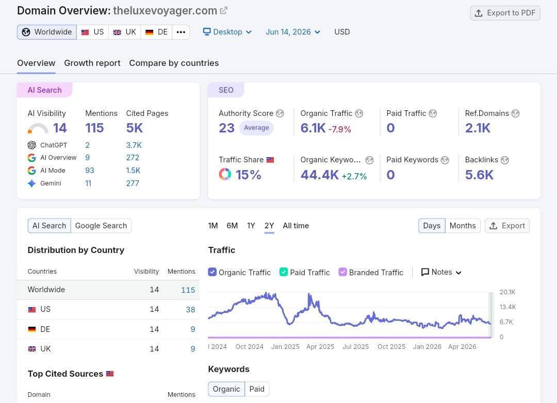This screenshot has width=557, height=403.
Task: Click Ref.Domains globe icon
Action: [x=515, y=113]
